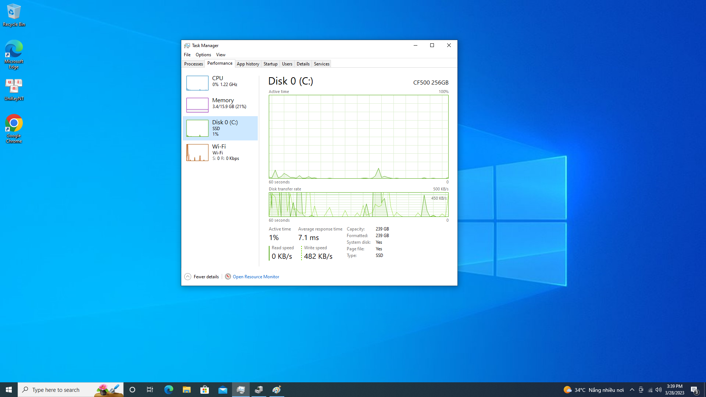Screen dimensions: 706x397
Task: Switch to the Details tab
Action: (303, 64)
